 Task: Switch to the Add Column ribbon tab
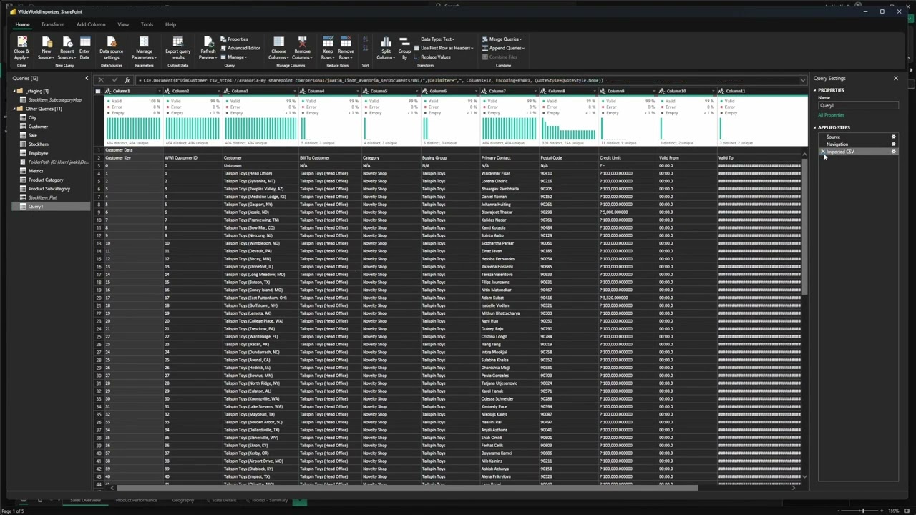pyautogui.click(x=91, y=24)
